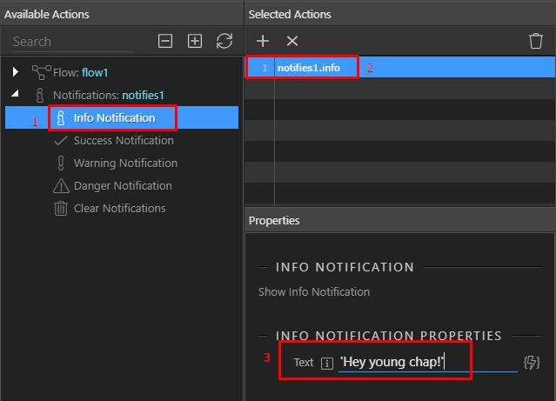Screen dimensions: 556x401
Task: Click the expand all icon in Available Actions
Action: [195, 41]
